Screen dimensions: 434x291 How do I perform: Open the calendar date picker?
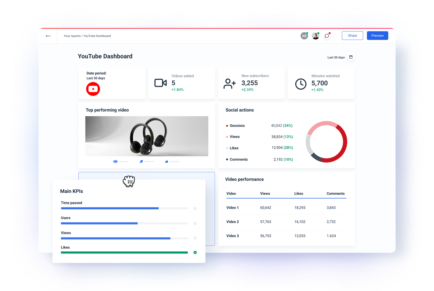pyautogui.click(x=351, y=57)
